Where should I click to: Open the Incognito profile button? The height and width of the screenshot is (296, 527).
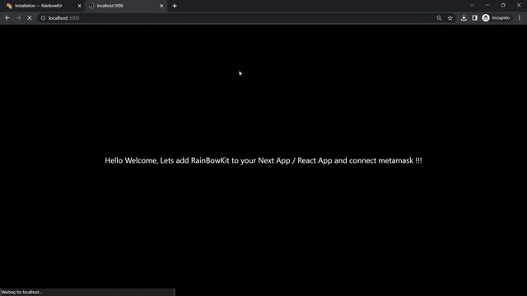(x=496, y=18)
